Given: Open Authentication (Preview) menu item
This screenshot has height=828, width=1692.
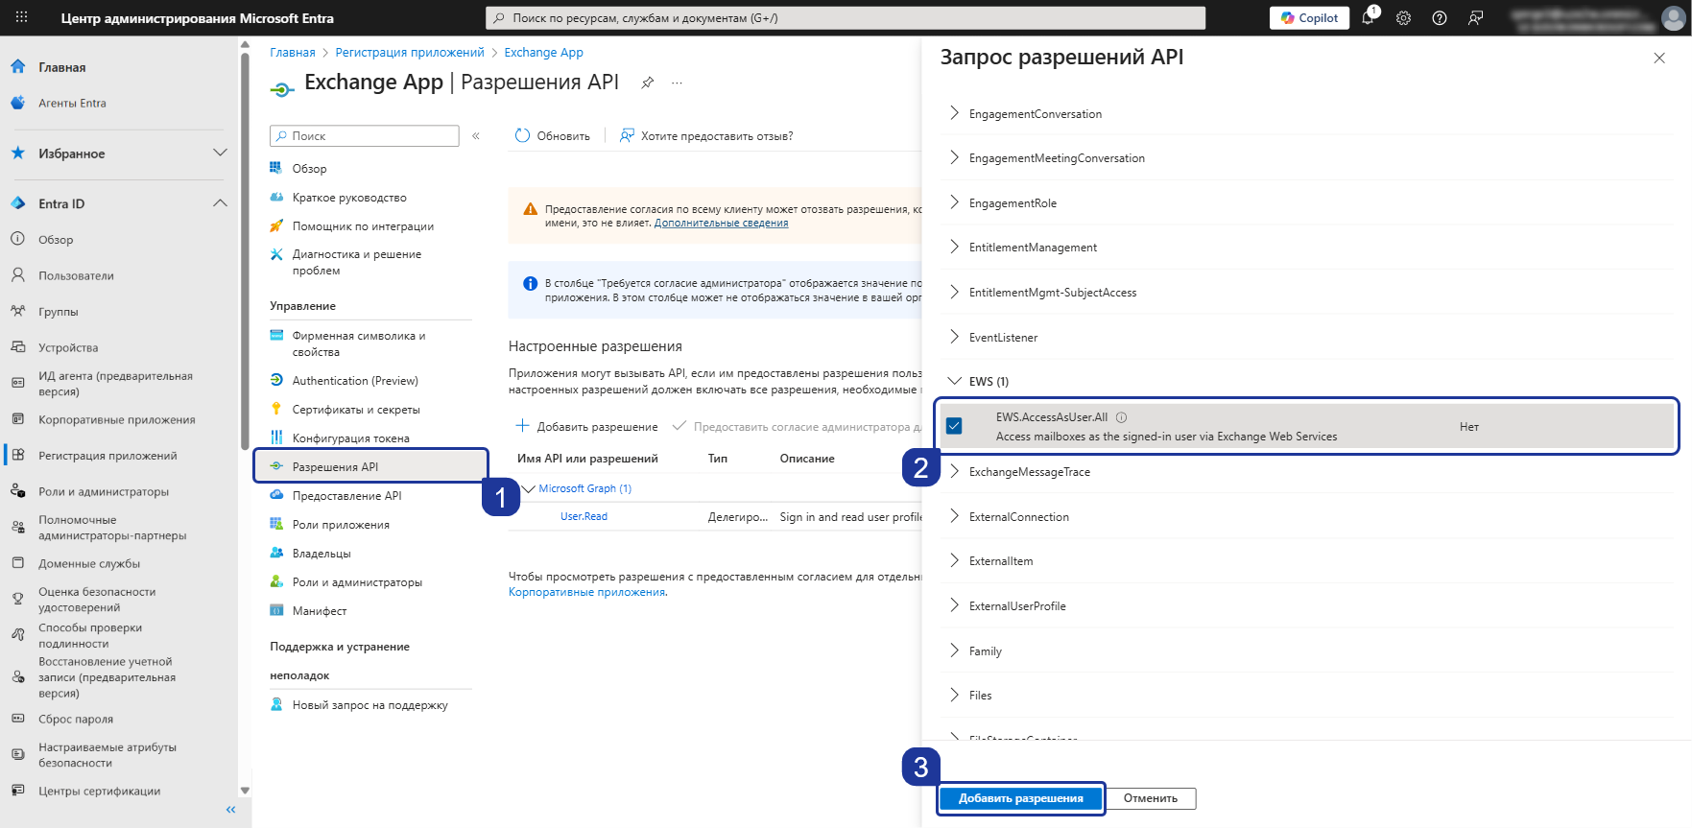Looking at the screenshot, I should point(355,381).
